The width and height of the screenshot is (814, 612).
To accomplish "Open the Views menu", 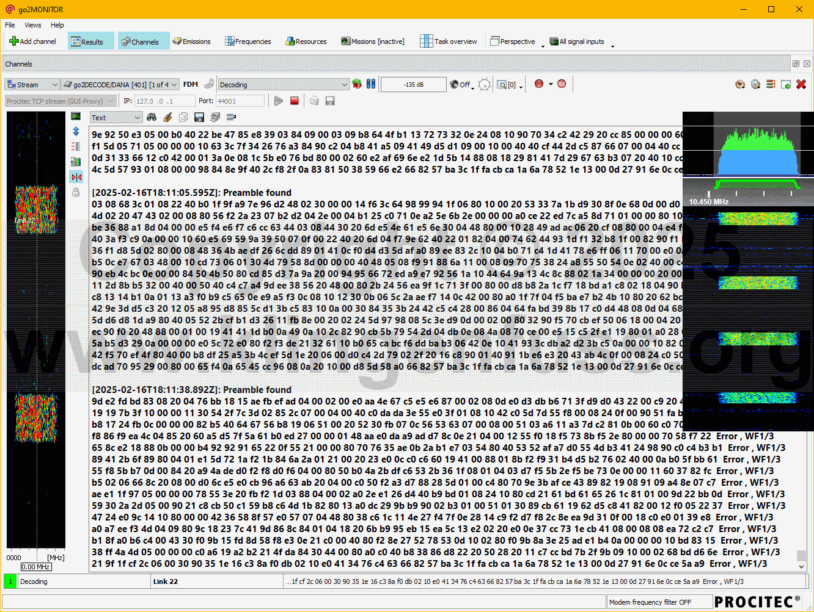I will [33, 25].
